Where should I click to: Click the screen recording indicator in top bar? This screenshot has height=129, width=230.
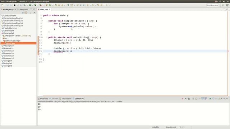[216, 1]
